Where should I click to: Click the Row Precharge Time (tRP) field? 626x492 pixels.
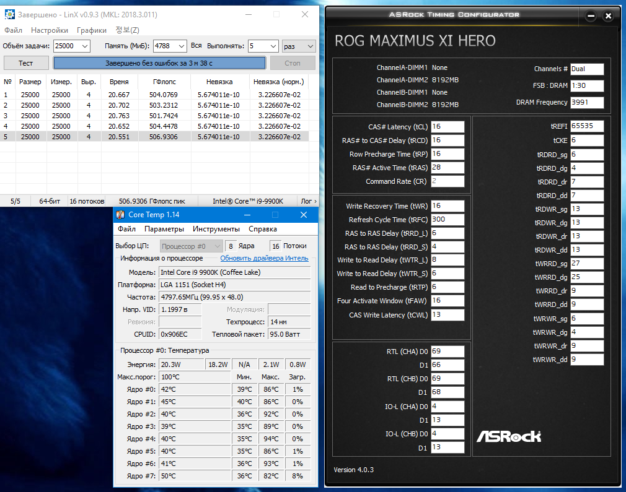447,154
